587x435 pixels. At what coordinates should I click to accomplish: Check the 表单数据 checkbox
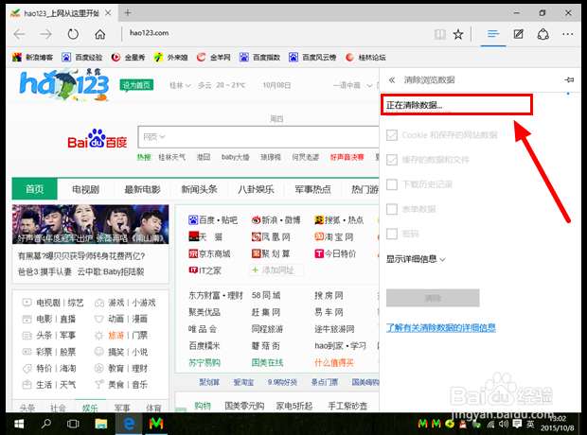392,209
